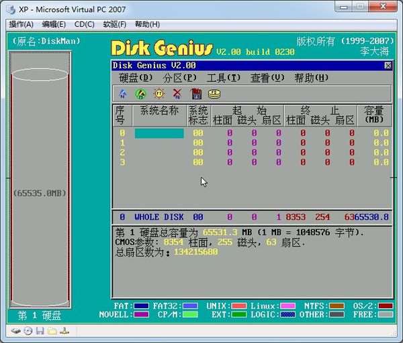Open the Virtual PC 软驱(F) menu
Image resolution: width=403 pixels, height=343 pixels.
[x=115, y=24]
